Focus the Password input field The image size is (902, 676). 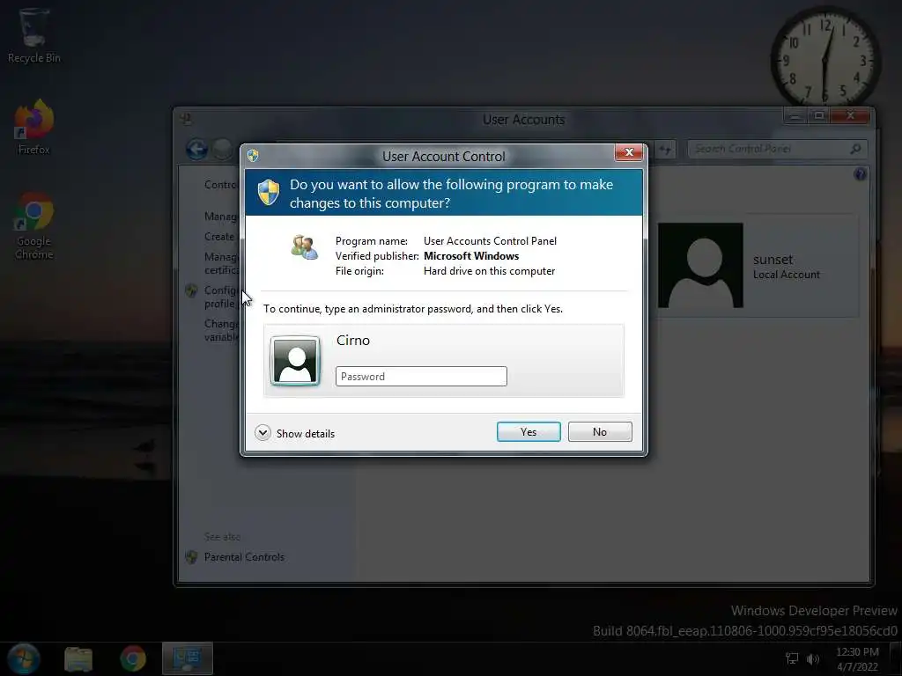pos(421,377)
